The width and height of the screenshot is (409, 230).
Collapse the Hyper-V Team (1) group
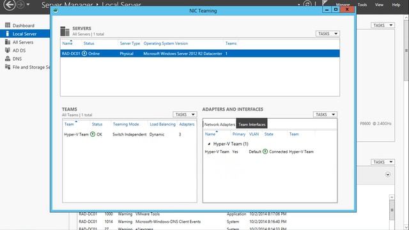(x=209, y=144)
